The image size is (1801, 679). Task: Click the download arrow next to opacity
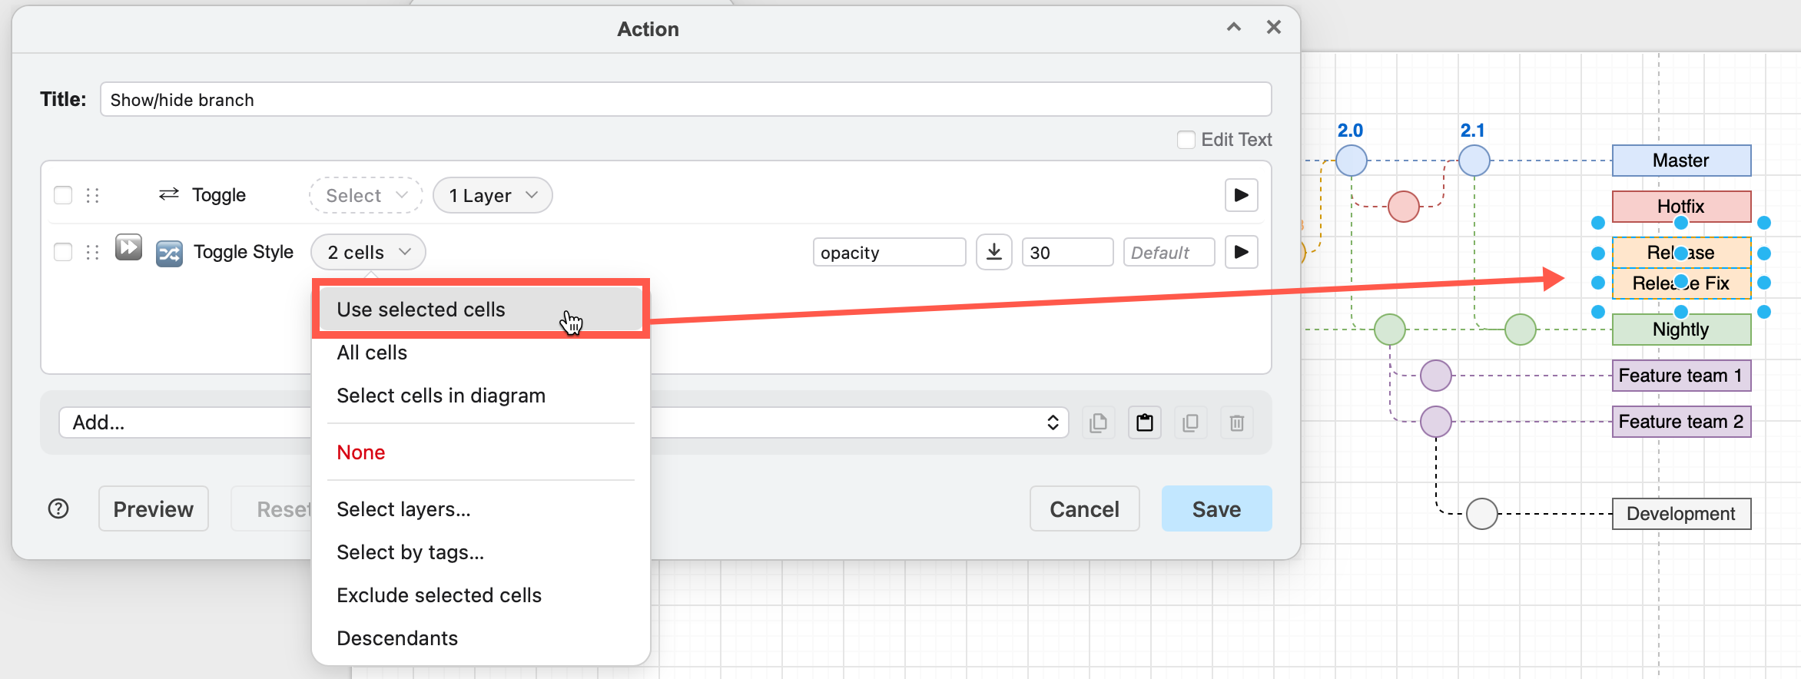click(993, 252)
